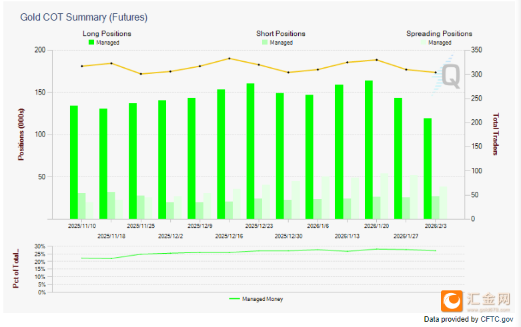
Task: Select the Spreading Positions legend heading
Action: point(439,33)
